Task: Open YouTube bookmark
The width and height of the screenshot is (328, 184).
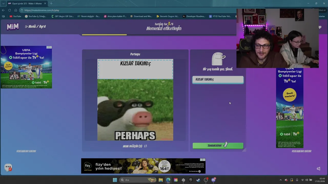Action: click(x=15, y=16)
